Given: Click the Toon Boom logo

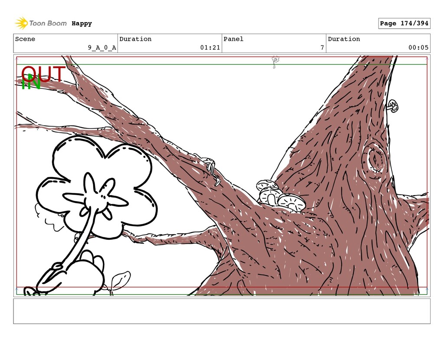Looking at the screenshot, I should coord(41,23).
